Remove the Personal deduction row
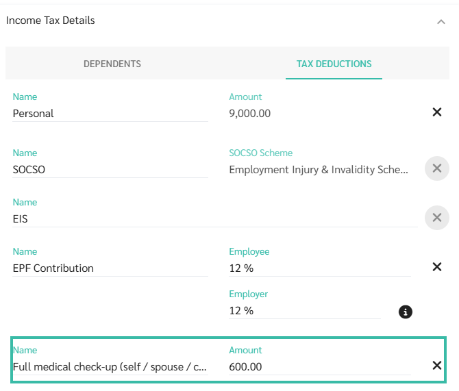The width and height of the screenshot is (459, 391). (x=436, y=112)
